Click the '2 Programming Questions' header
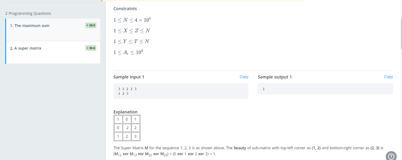This screenshot has width=402, height=160. [x=28, y=13]
